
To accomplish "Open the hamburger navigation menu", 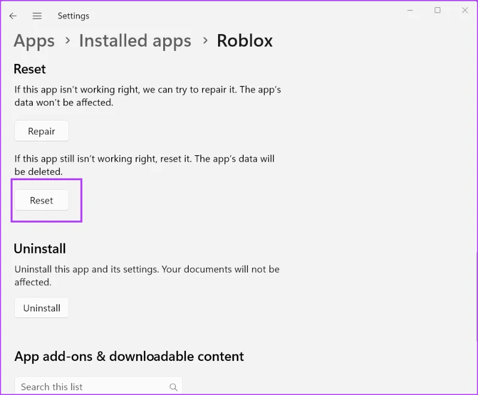I will (x=37, y=16).
